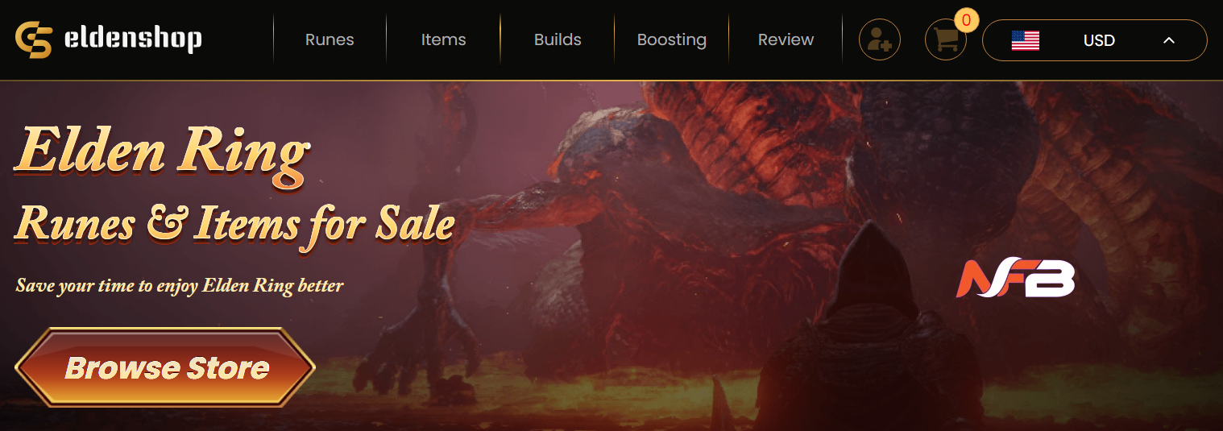1223x431 pixels.
Task: Open the Boosting page
Action: tap(672, 39)
